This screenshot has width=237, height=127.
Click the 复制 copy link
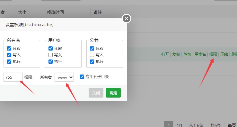click(176, 54)
